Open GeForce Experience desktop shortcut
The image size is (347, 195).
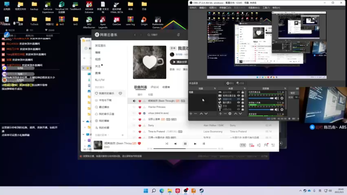click(48, 7)
